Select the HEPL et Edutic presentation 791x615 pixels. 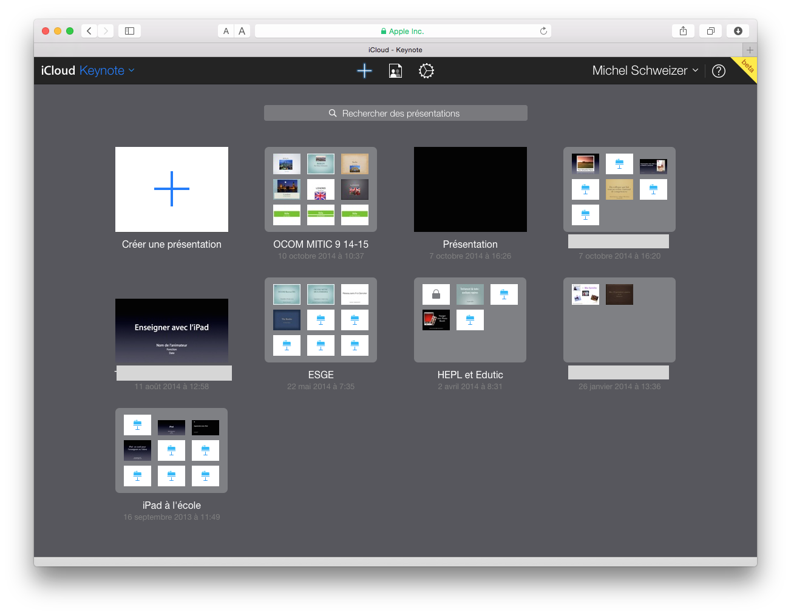coord(470,320)
